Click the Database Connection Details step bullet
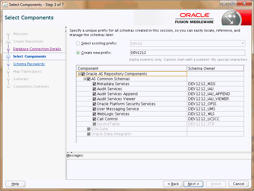The height and width of the screenshot is (191, 254). tap(8, 49)
